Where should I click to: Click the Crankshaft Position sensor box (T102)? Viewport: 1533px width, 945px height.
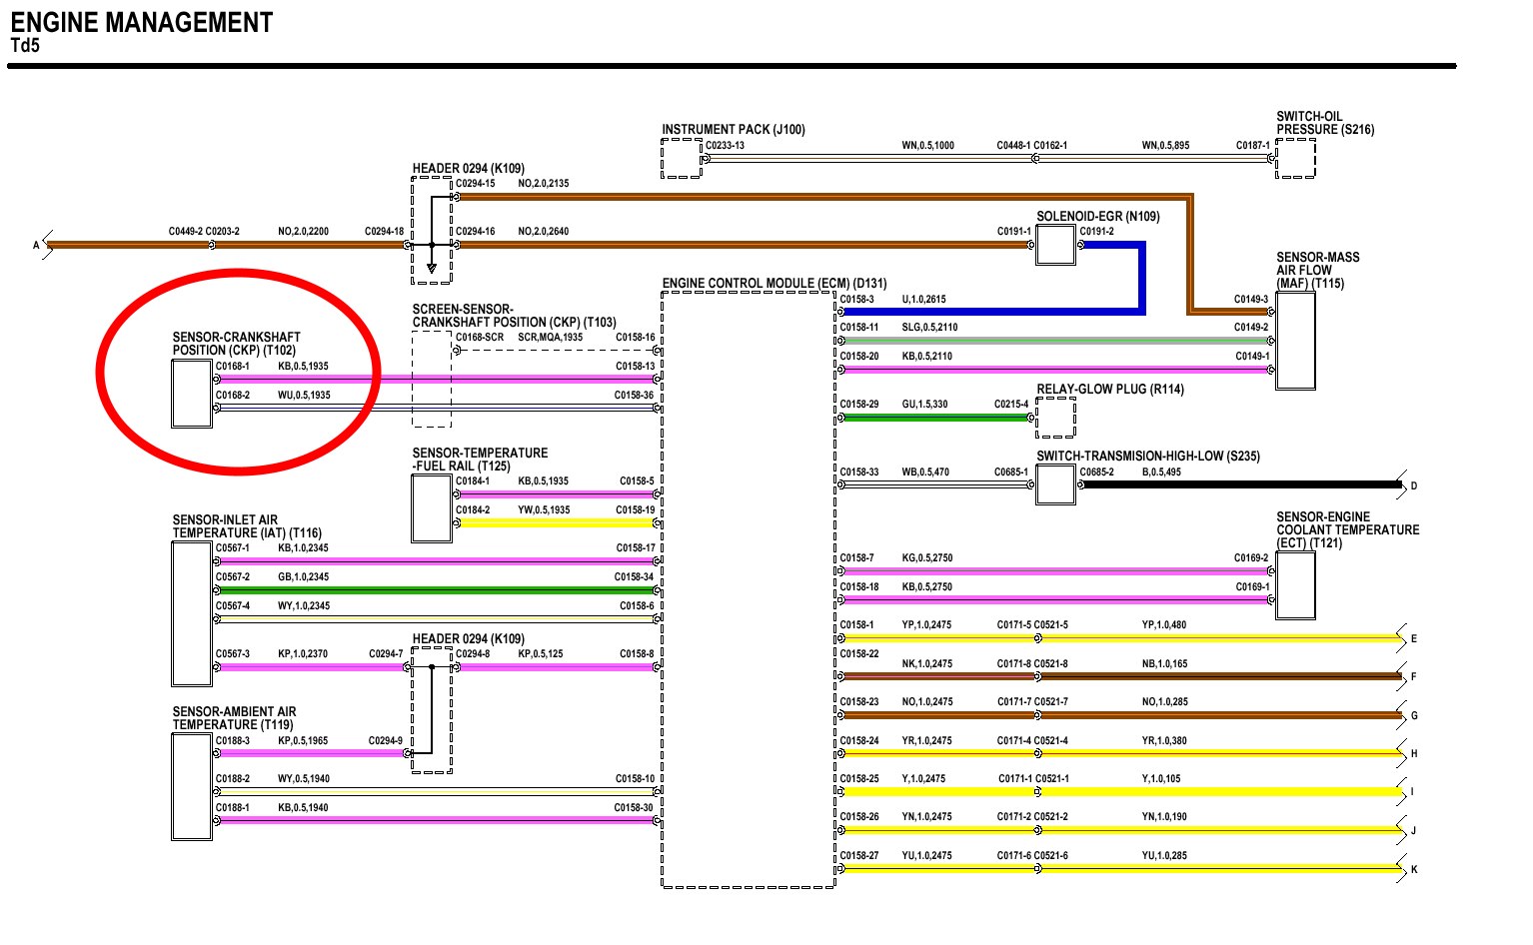coord(191,394)
